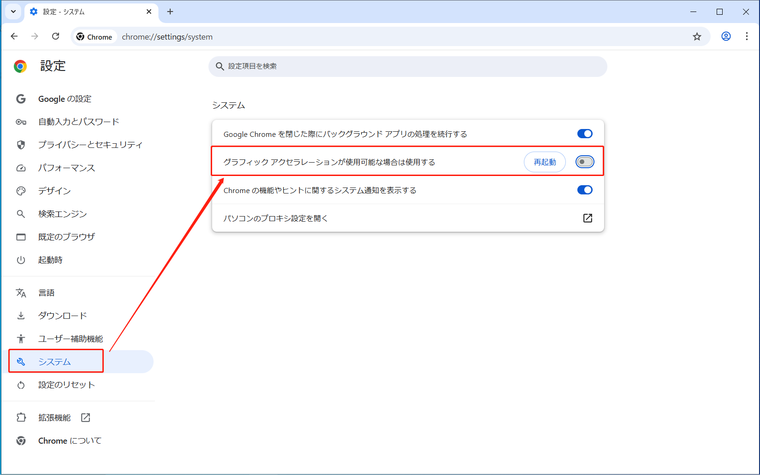The width and height of the screenshot is (760, 475).
Task: Open 自動入力とパスワード via its key icon
Action: (x=21, y=122)
